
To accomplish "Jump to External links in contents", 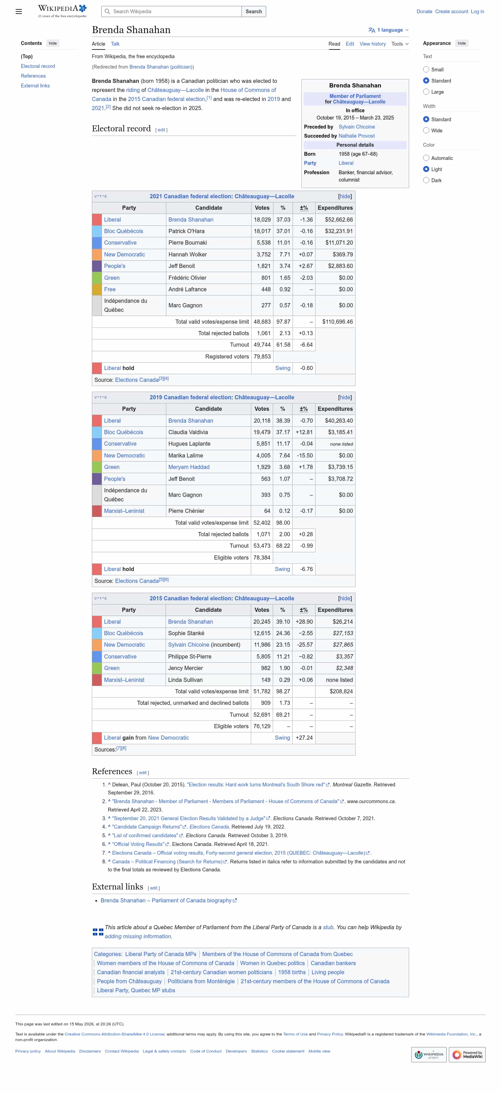I will pyautogui.click(x=35, y=86).
